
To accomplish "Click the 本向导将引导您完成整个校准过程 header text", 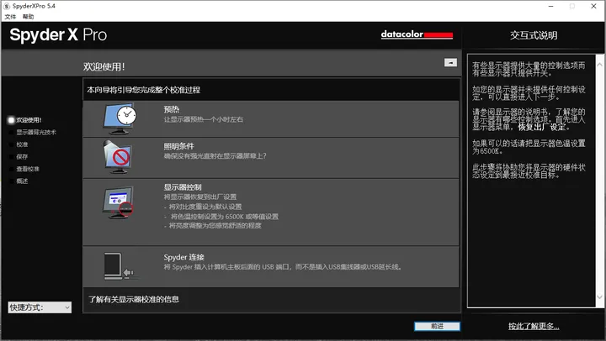I will click(143, 90).
